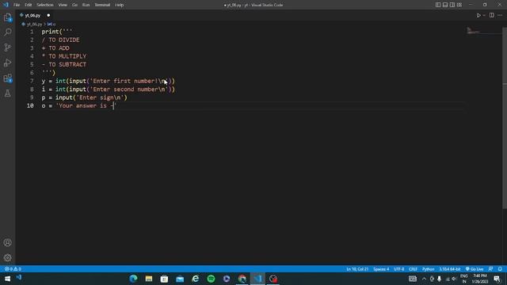Image resolution: width=507 pixels, height=285 pixels.
Task: Click 'Enter sign\n' text on line 9
Action: (x=101, y=97)
